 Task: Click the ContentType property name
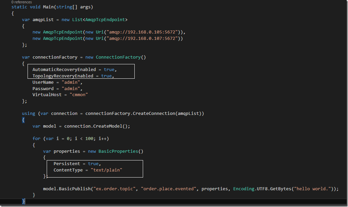click(68, 170)
